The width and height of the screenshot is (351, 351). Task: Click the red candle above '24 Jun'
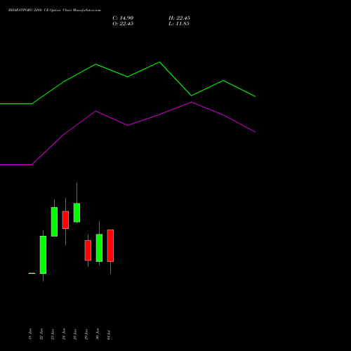65,220
